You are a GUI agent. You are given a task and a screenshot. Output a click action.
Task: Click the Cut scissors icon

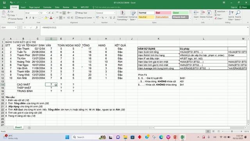pyautogui.click(x=9, y=11)
